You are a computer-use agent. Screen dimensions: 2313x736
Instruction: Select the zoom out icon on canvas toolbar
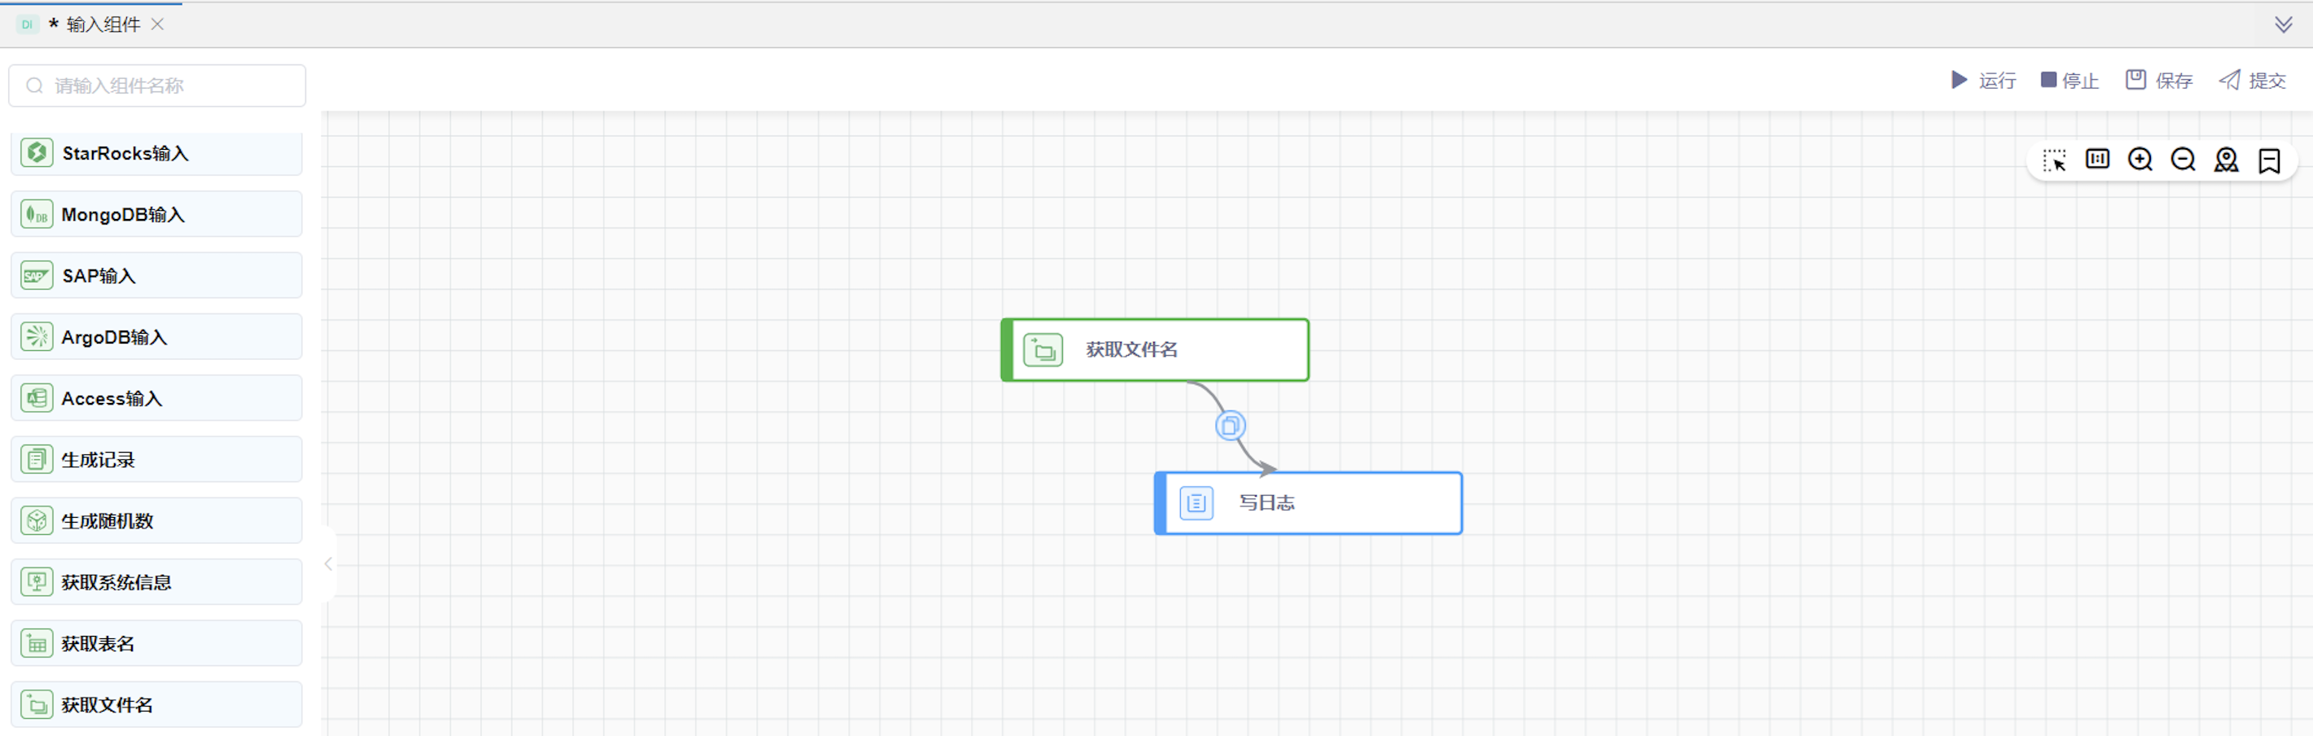pos(2183,160)
